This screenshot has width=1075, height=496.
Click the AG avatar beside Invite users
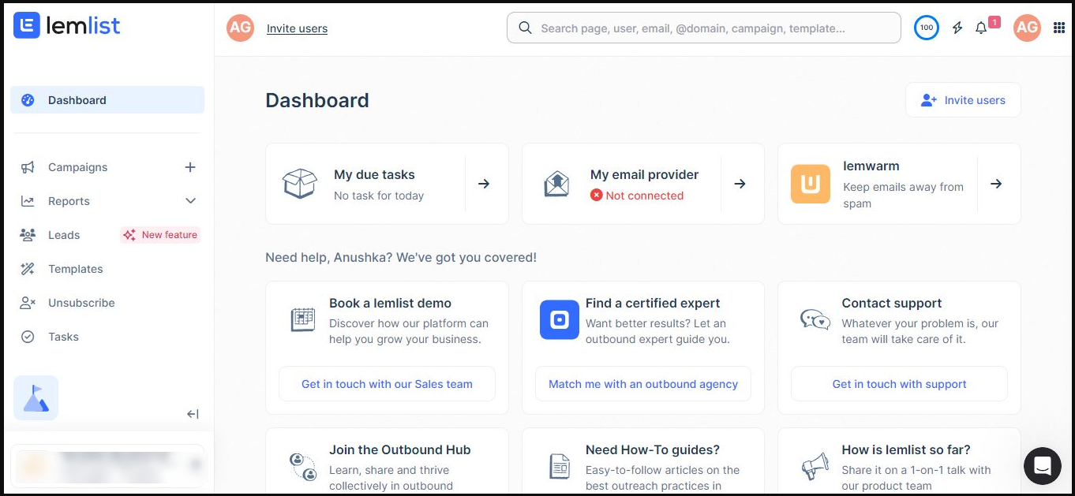click(x=240, y=28)
